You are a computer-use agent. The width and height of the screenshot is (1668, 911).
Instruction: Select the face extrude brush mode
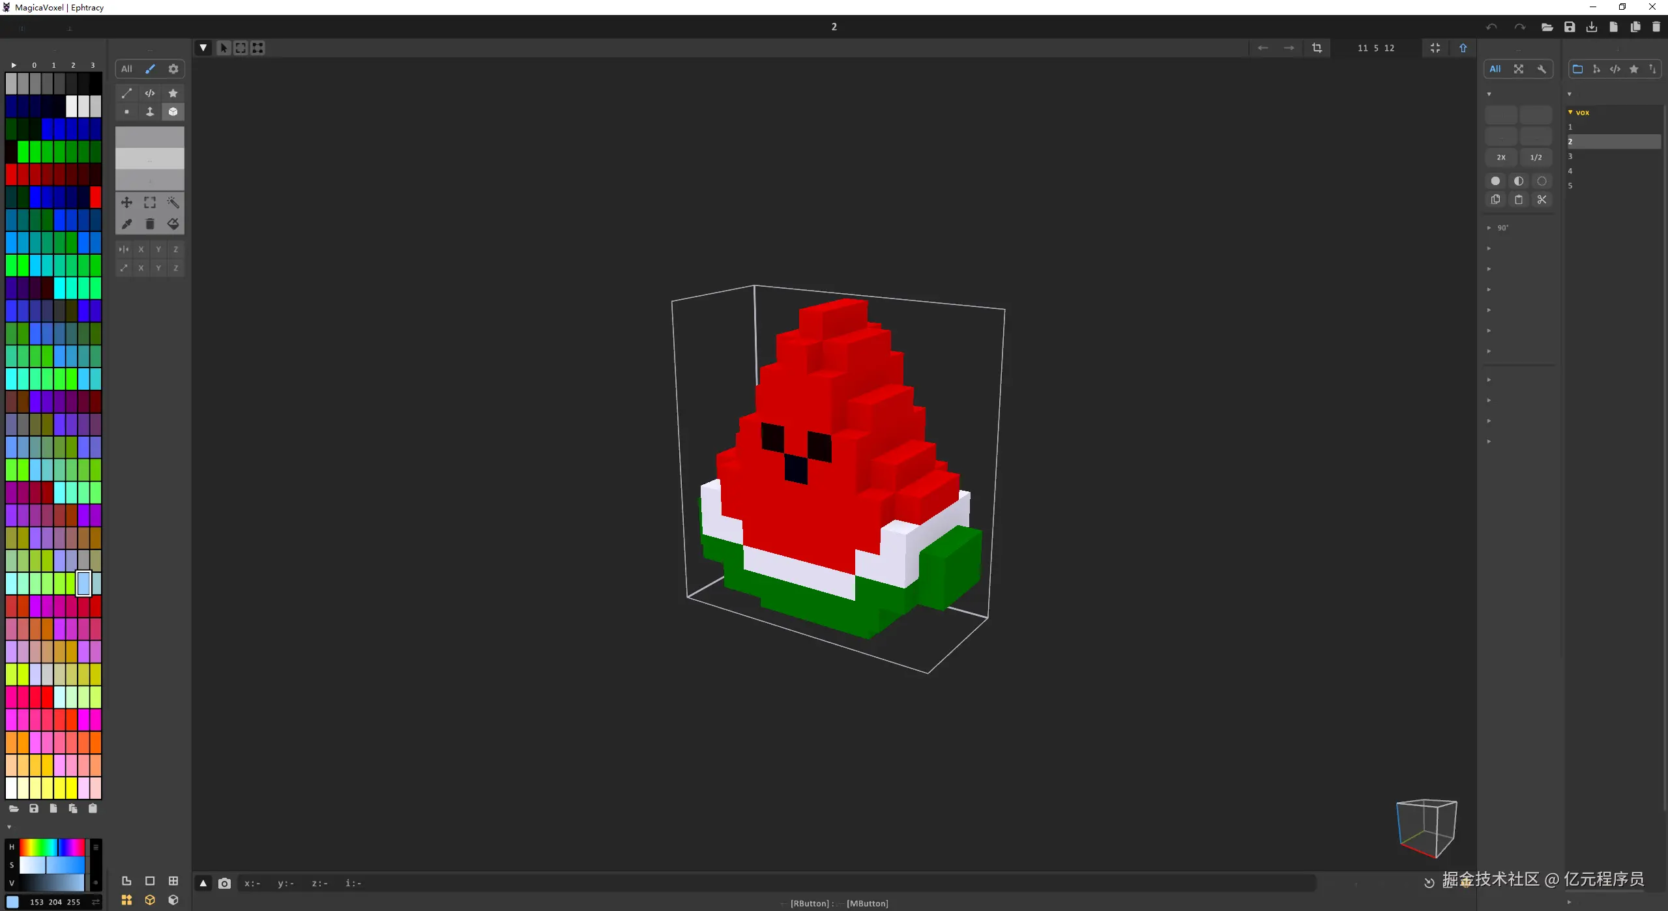(x=150, y=112)
